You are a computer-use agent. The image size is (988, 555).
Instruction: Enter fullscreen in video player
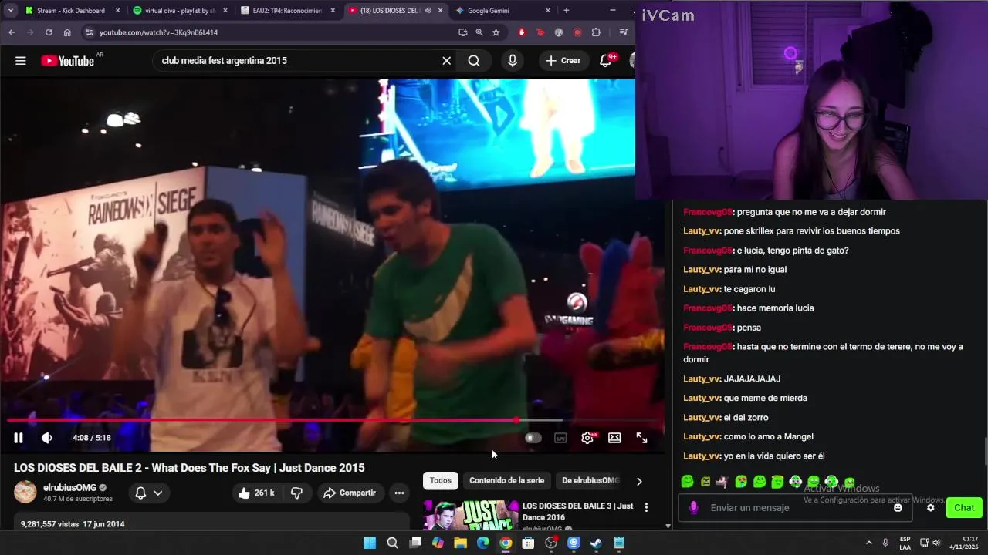[x=641, y=438]
